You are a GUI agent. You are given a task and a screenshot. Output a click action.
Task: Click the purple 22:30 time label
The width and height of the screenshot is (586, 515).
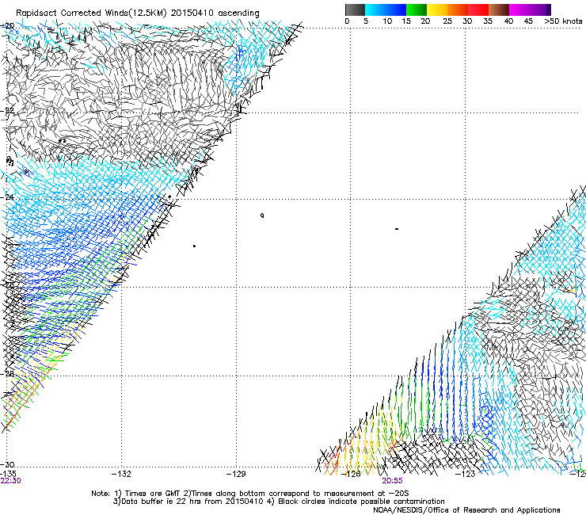pyautogui.click(x=11, y=481)
